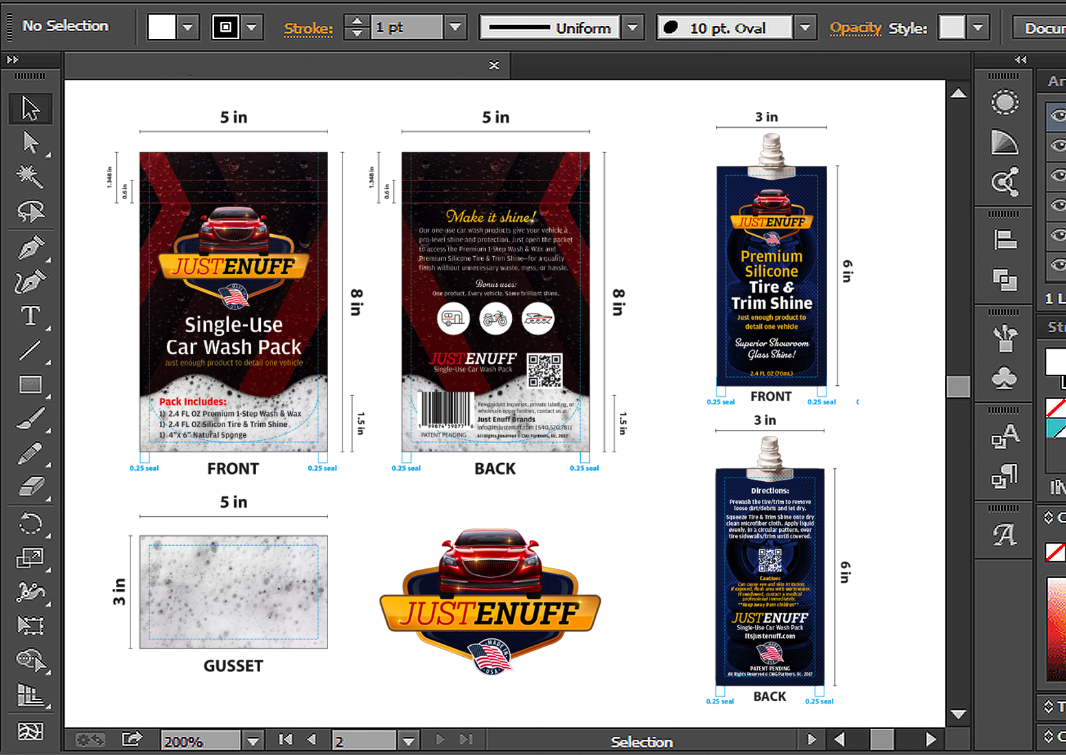Open the Character Styles panel icon

point(1005,436)
